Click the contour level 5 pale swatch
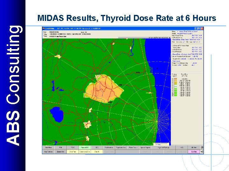This screenshot has height=171, width=229. [176, 85]
